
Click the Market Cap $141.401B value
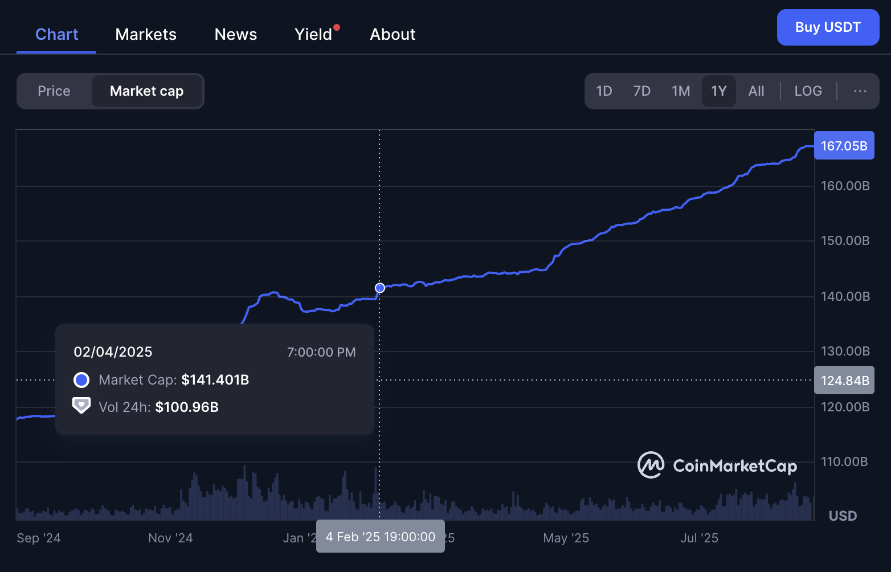click(215, 380)
